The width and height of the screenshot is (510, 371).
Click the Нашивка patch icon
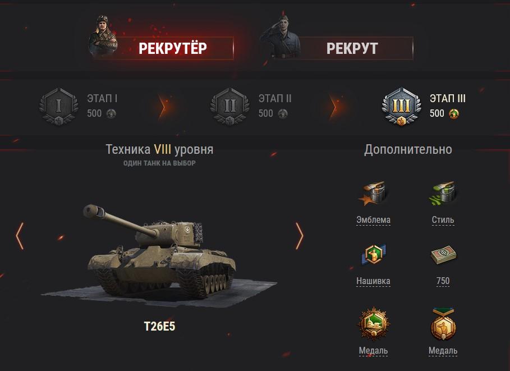tap(374, 254)
